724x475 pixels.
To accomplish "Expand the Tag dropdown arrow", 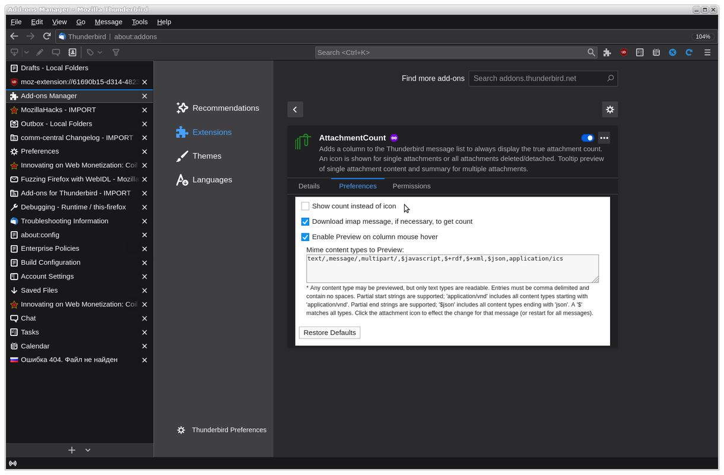I will coord(100,52).
